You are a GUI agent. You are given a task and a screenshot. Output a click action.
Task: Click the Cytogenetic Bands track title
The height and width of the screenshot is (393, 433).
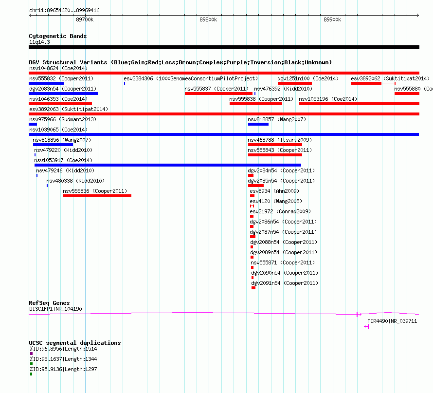tap(58, 36)
